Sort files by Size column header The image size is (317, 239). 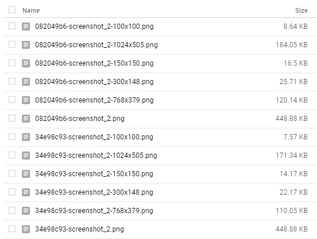coord(301,10)
